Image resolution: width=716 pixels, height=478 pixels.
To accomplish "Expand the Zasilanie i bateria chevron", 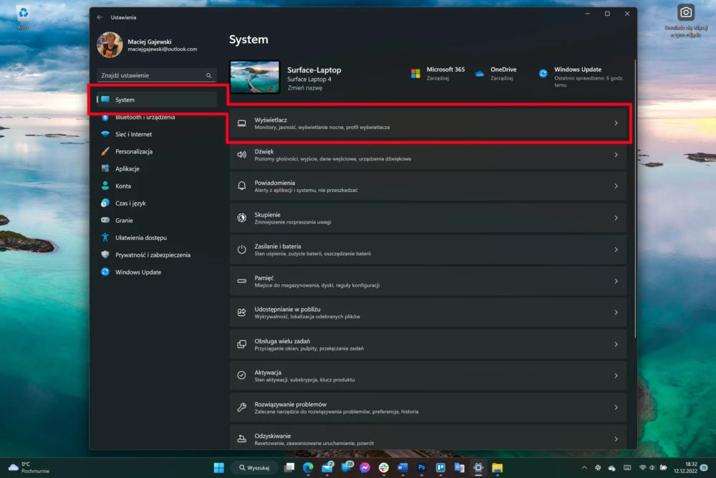I will point(616,249).
